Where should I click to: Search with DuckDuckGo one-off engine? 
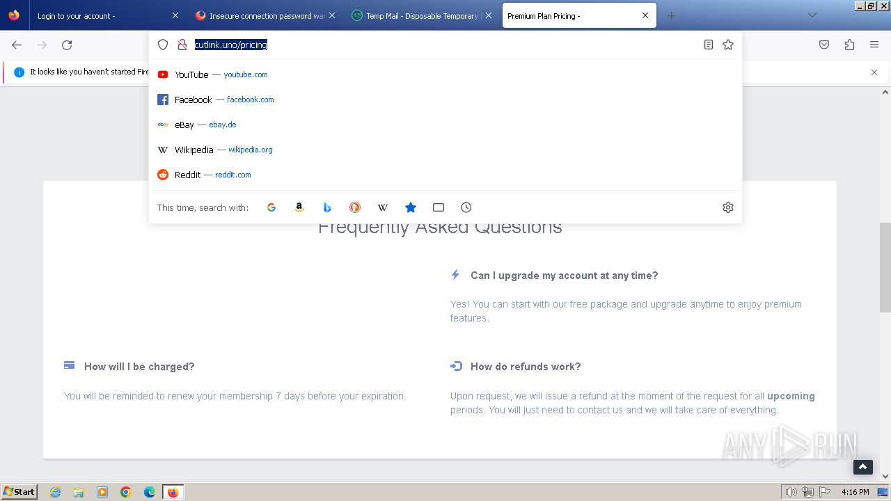(x=355, y=207)
